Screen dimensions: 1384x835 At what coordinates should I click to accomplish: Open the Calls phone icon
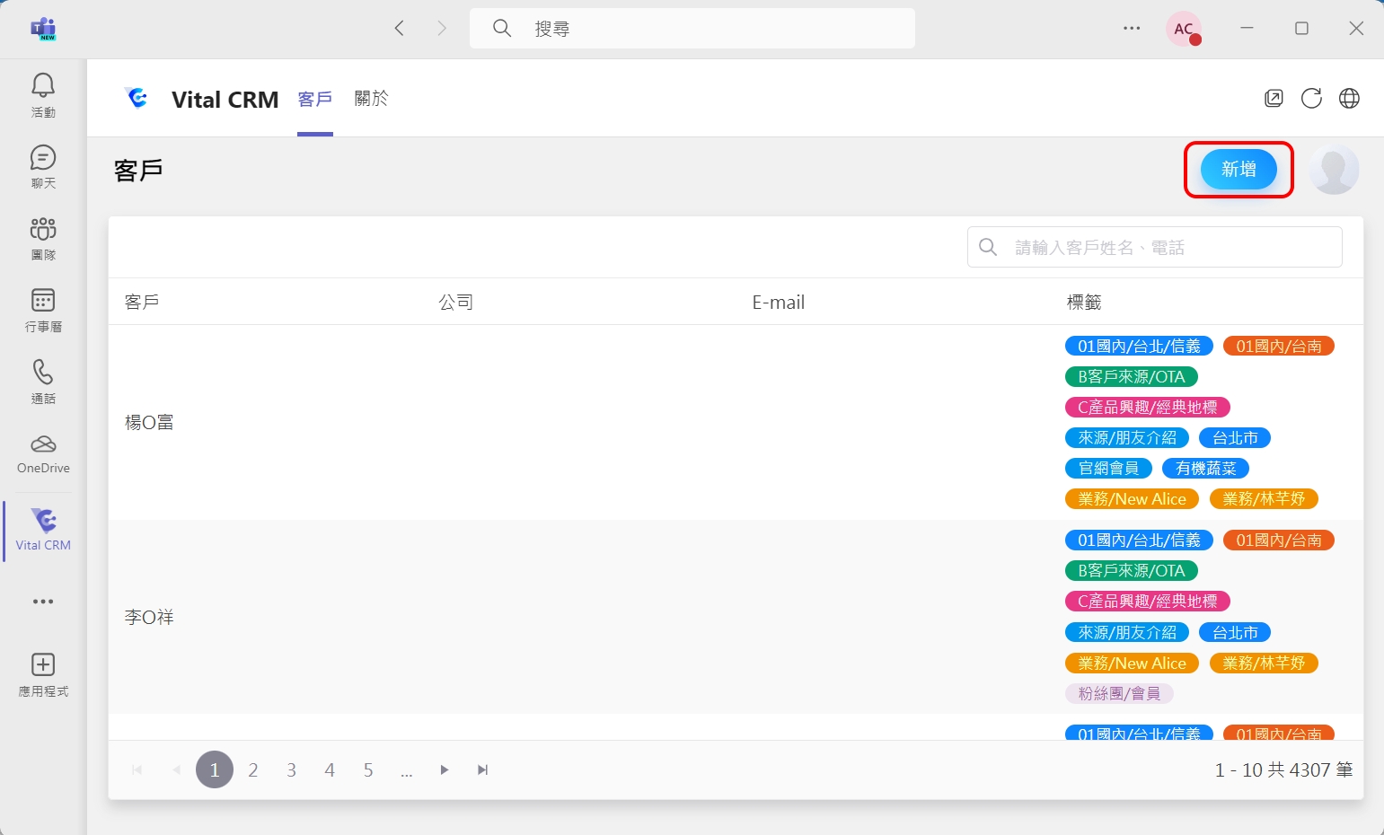click(x=43, y=382)
